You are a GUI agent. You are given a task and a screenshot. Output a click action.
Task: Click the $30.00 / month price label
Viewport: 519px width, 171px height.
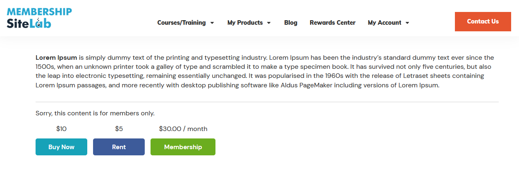tap(183, 129)
